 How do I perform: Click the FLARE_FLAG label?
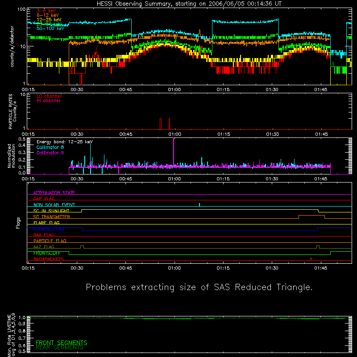(x=46, y=223)
